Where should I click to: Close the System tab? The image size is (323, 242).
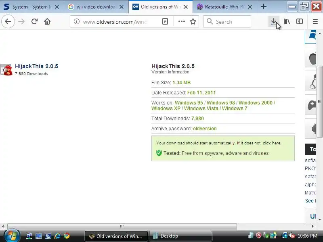click(x=57, y=7)
